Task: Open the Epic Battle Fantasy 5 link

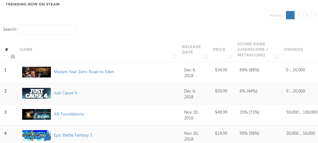Action: click(73, 135)
